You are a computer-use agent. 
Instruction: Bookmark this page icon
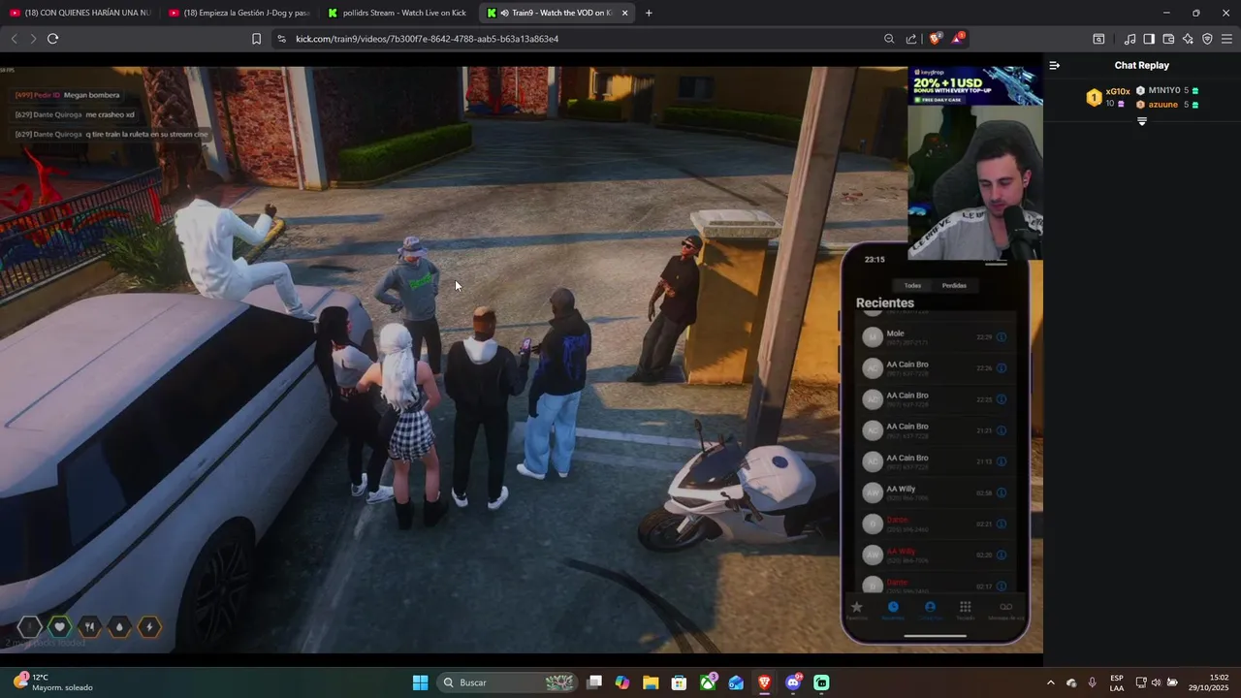pyautogui.click(x=256, y=39)
